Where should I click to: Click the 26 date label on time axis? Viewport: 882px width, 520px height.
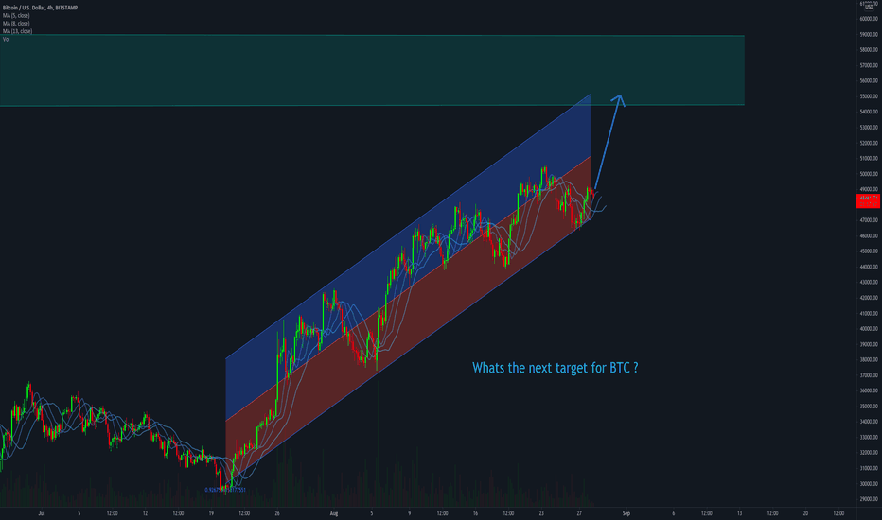tap(277, 513)
